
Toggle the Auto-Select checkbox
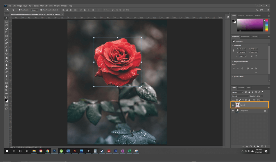20,10
